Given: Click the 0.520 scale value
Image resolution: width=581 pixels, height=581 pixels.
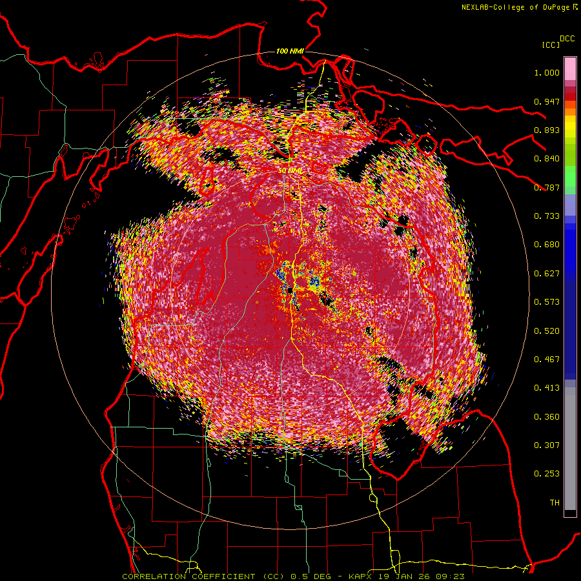Looking at the screenshot, I should coord(547,331).
